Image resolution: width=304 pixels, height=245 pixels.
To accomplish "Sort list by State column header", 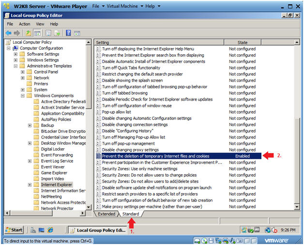I will 243,43.
